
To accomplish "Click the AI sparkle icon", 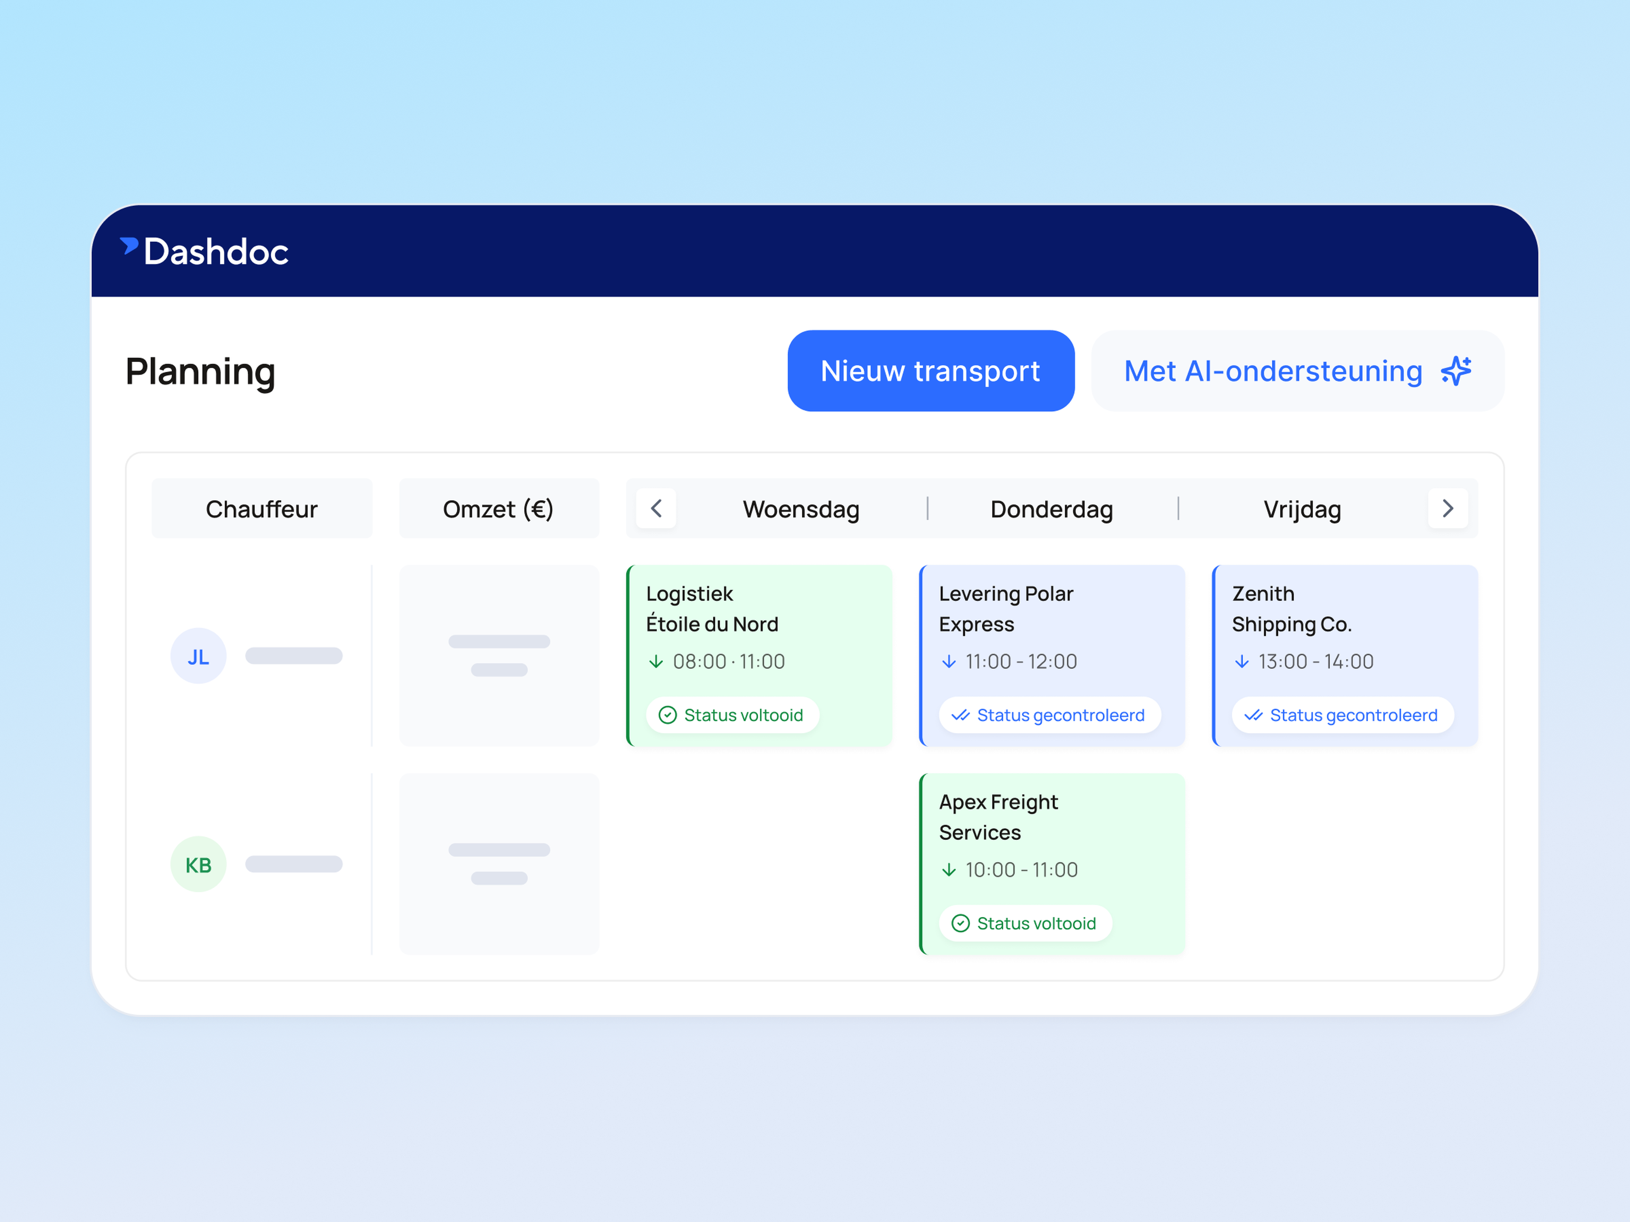I will (1456, 370).
